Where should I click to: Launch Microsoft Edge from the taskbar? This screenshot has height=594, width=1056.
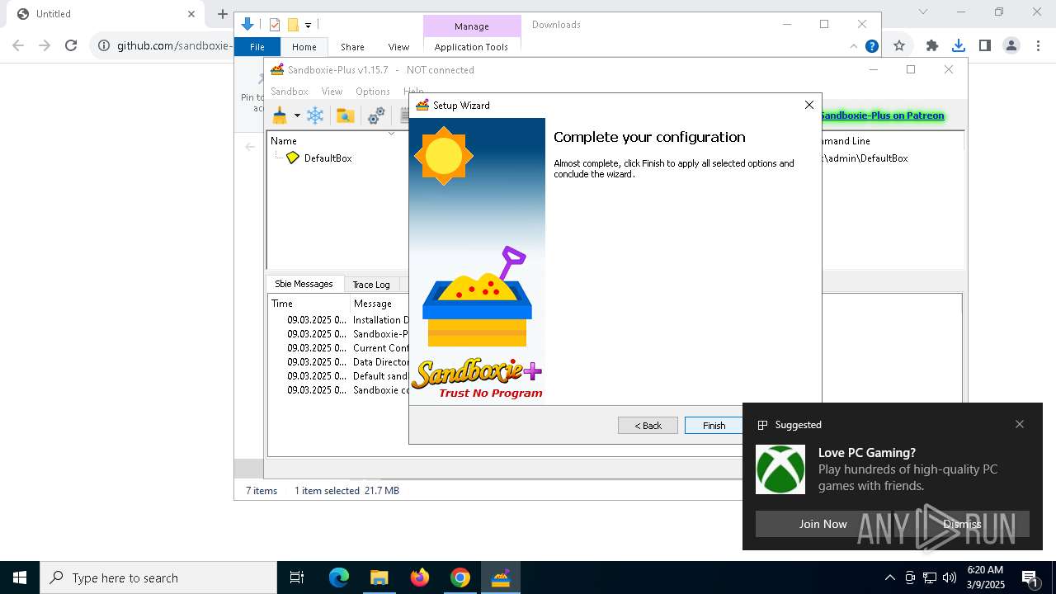(339, 577)
